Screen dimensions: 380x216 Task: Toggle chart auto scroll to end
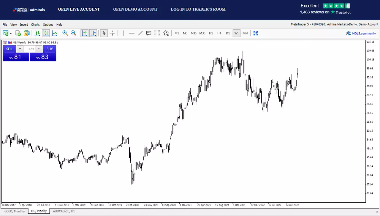click(x=85, y=33)
